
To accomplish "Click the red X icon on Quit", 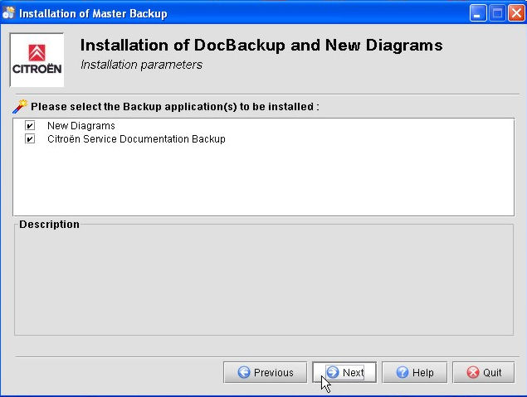I will [x=473, y=373].
